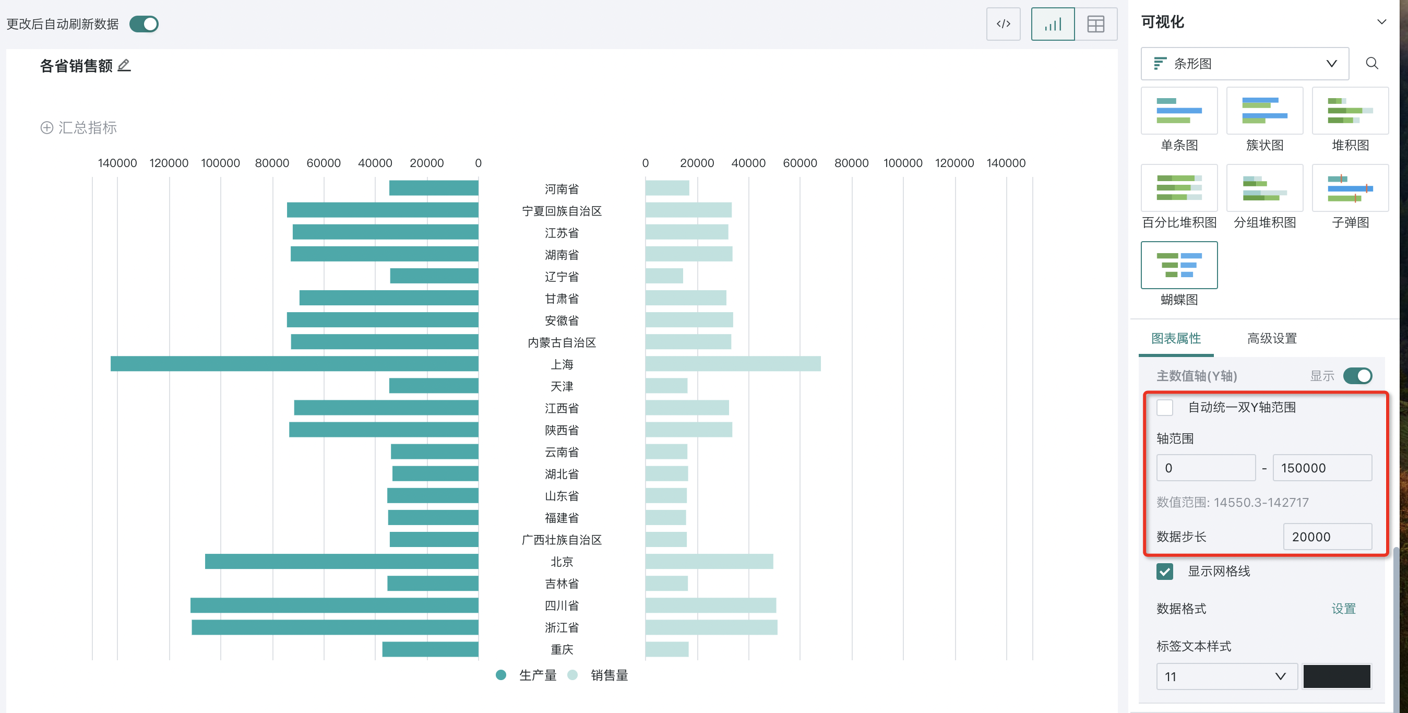The image size is (1408, 713).
Task: Open the 条形图 chart type dropdown
Action: [1244, 64]
